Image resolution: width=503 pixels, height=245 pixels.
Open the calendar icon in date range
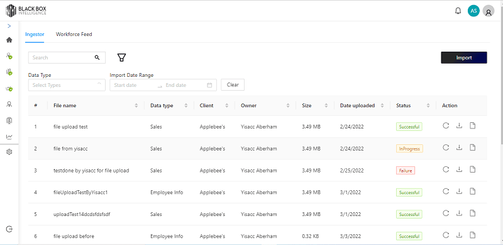[209, 85]
